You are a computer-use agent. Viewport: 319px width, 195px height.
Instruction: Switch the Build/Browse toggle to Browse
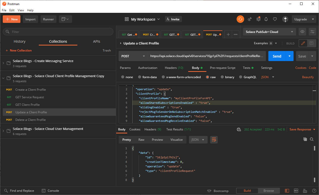[269, 191]
